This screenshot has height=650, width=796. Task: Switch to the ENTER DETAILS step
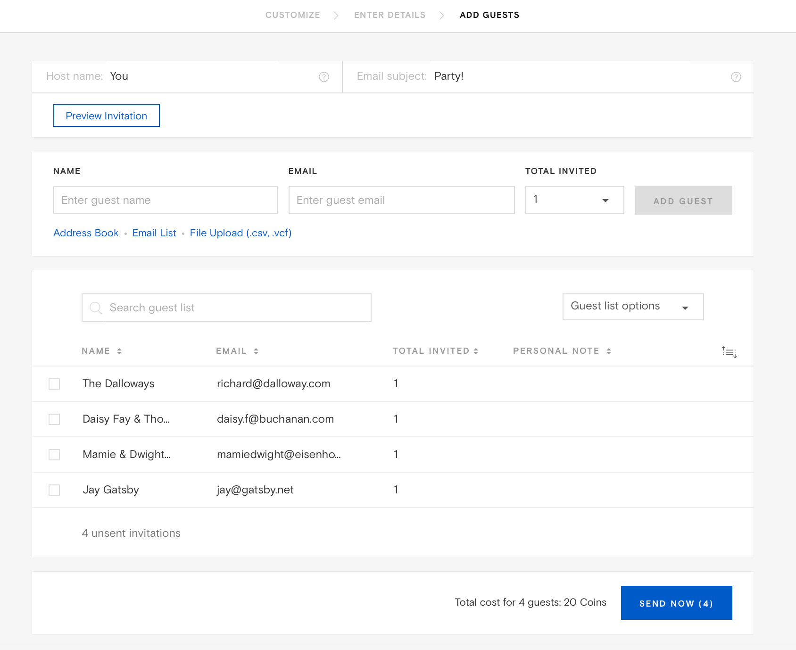point(389,15)
